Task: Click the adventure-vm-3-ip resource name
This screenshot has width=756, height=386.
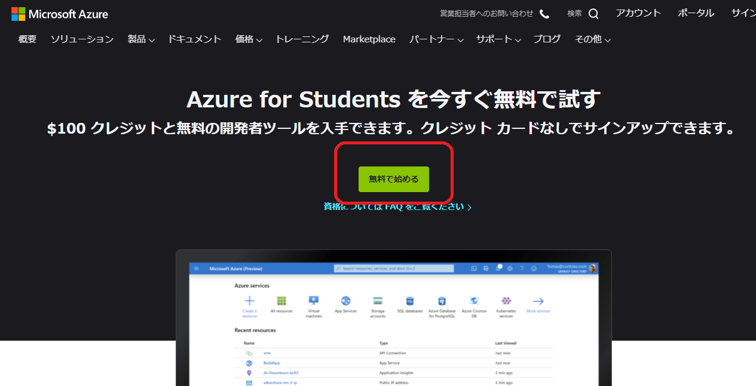Action: 280,382
